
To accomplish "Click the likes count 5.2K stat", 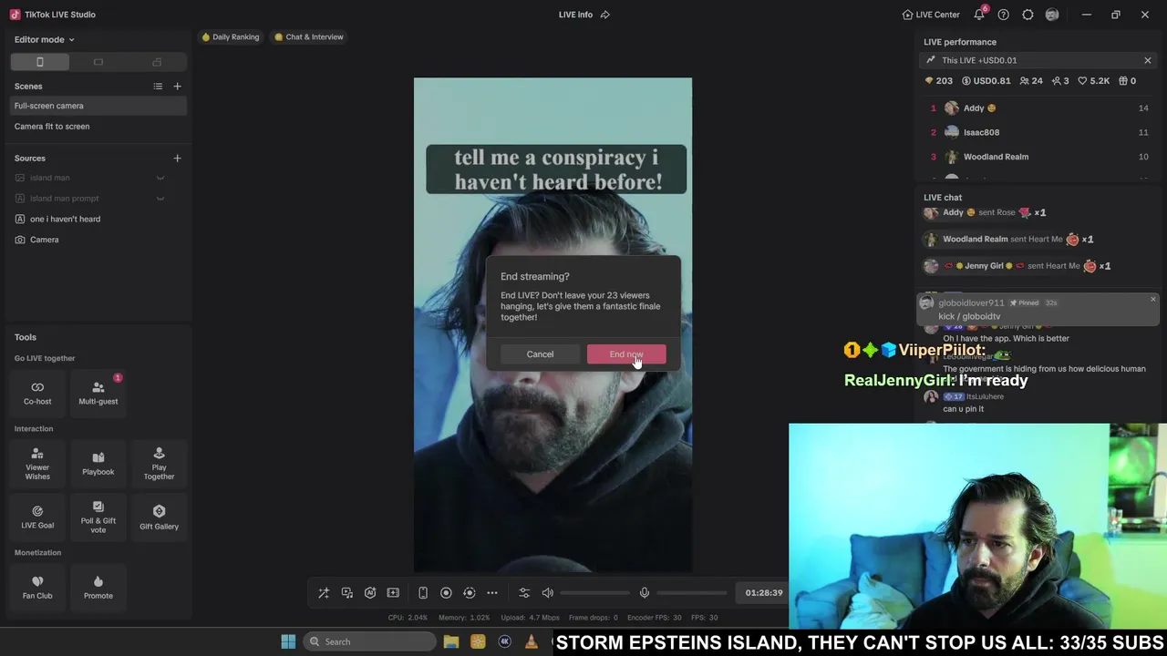I will click(x=1094, y=81).
